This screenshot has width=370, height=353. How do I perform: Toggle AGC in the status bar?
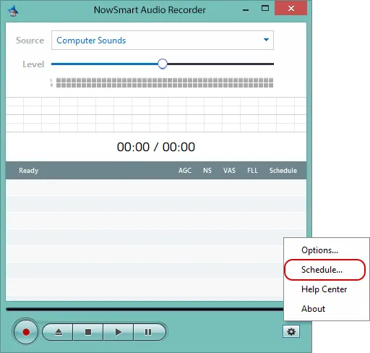[x=185, y=171]
